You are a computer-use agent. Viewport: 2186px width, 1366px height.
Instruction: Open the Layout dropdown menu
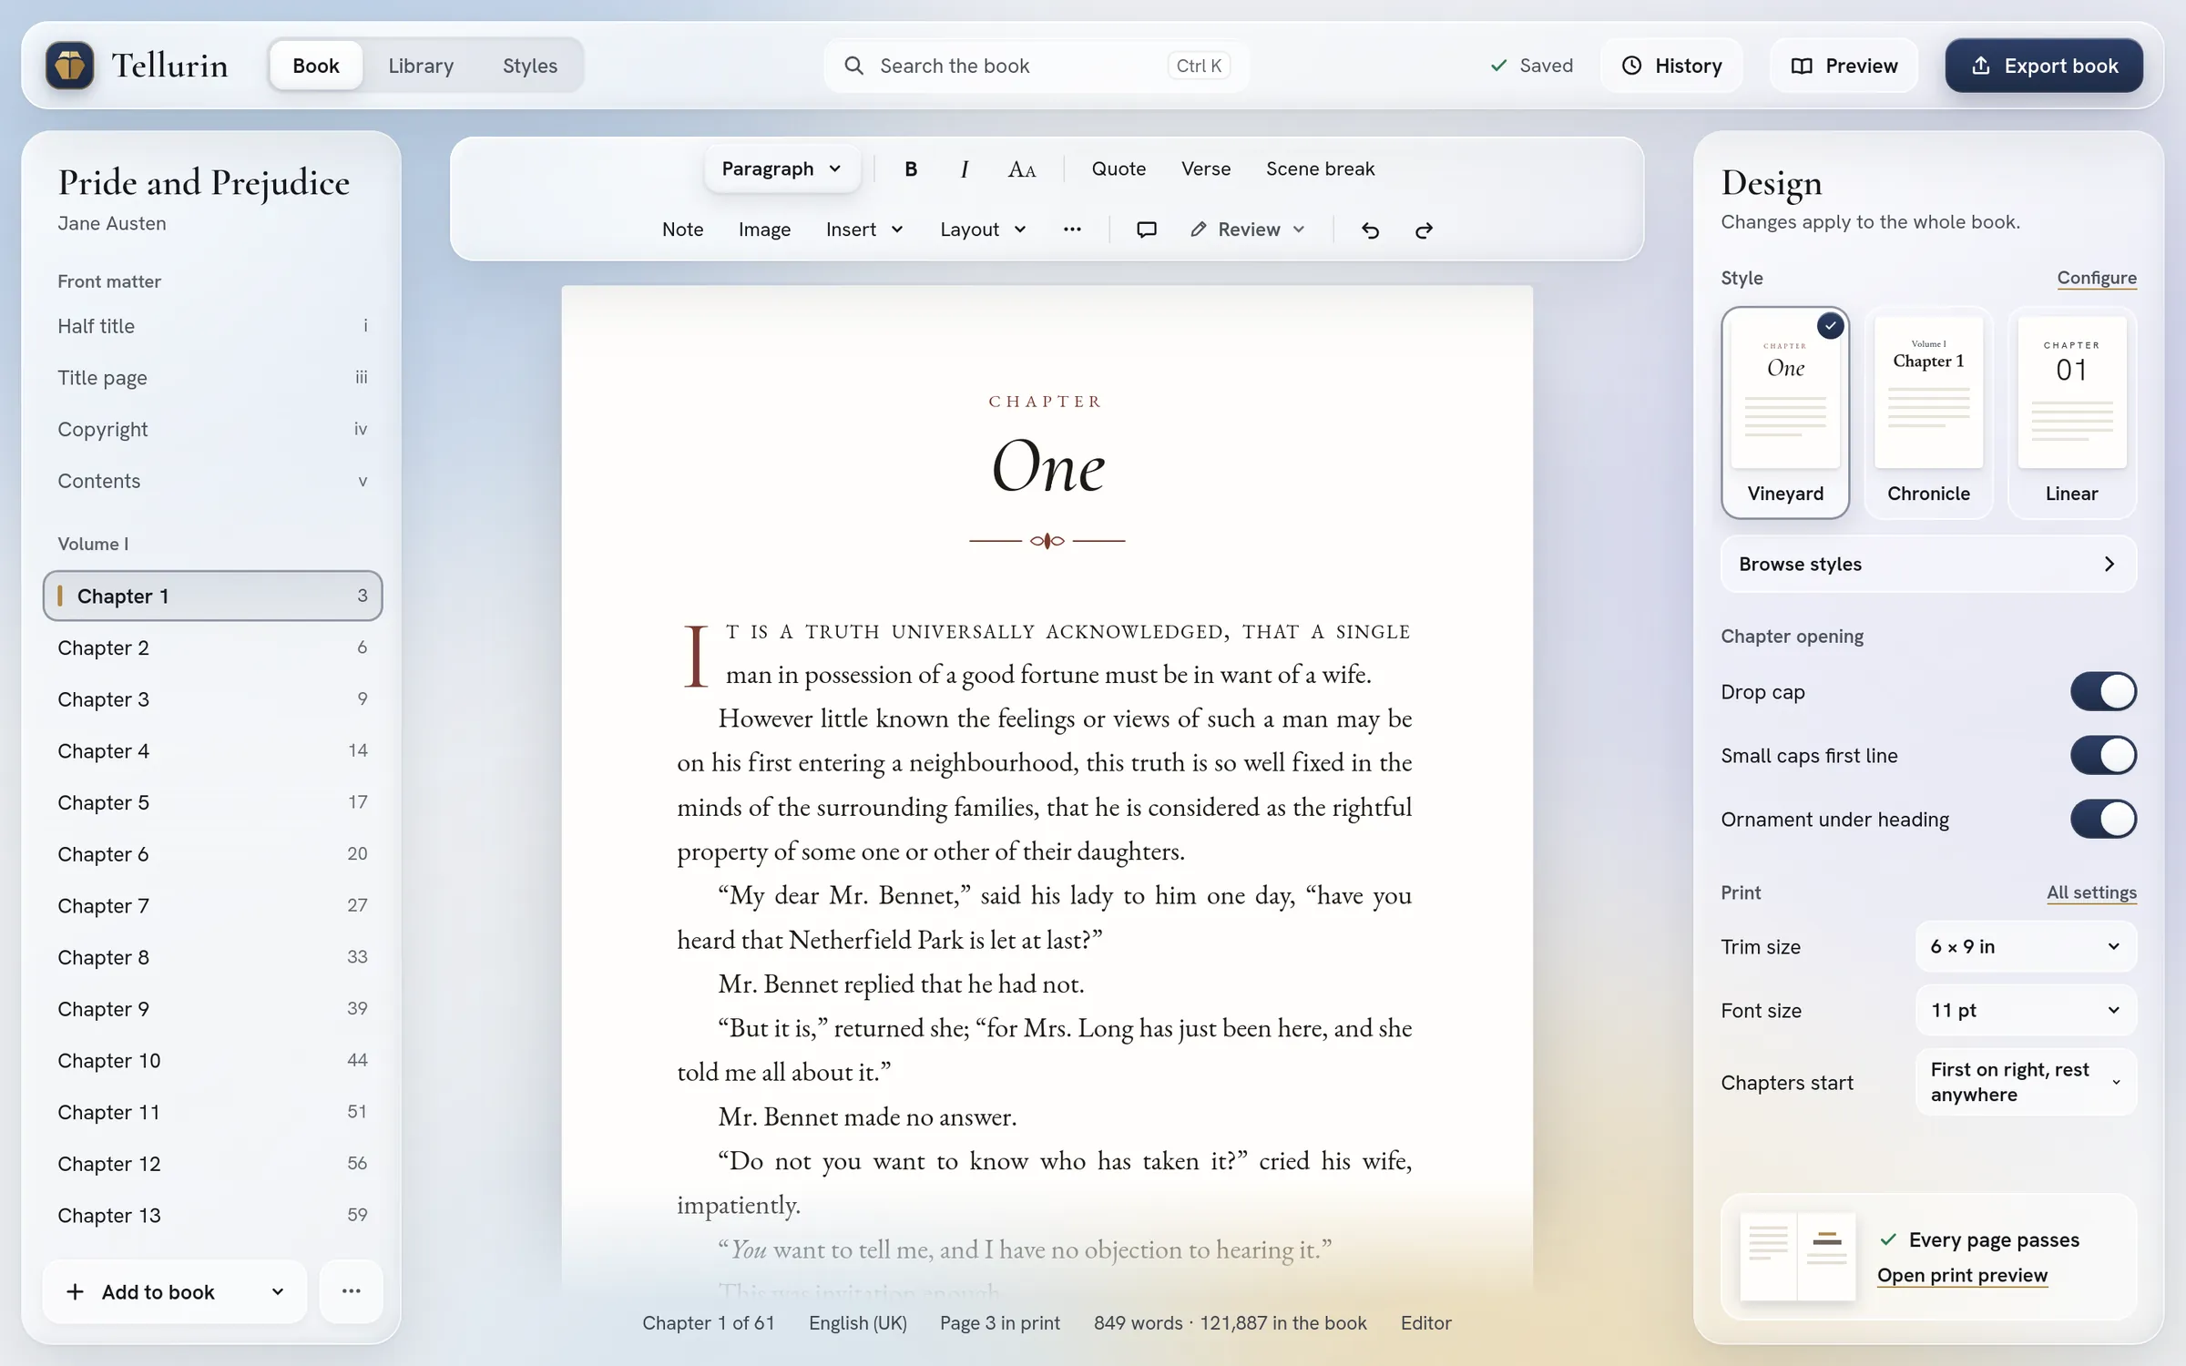pyautogui.click(x=983, y=229)
